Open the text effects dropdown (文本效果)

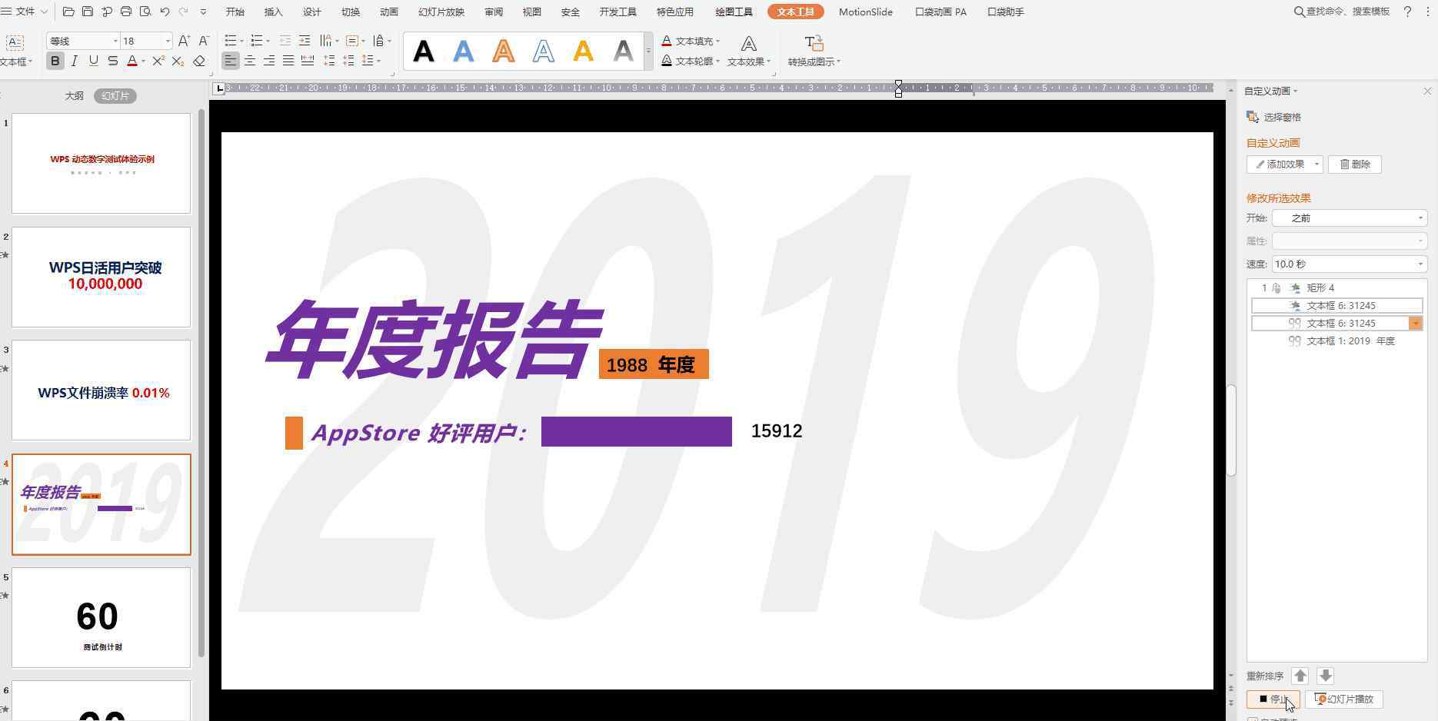(x=748, y=51)
